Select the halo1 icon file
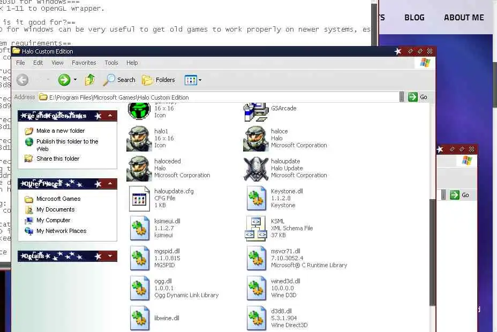Screen dimensions: 497x332 point(139,139)
